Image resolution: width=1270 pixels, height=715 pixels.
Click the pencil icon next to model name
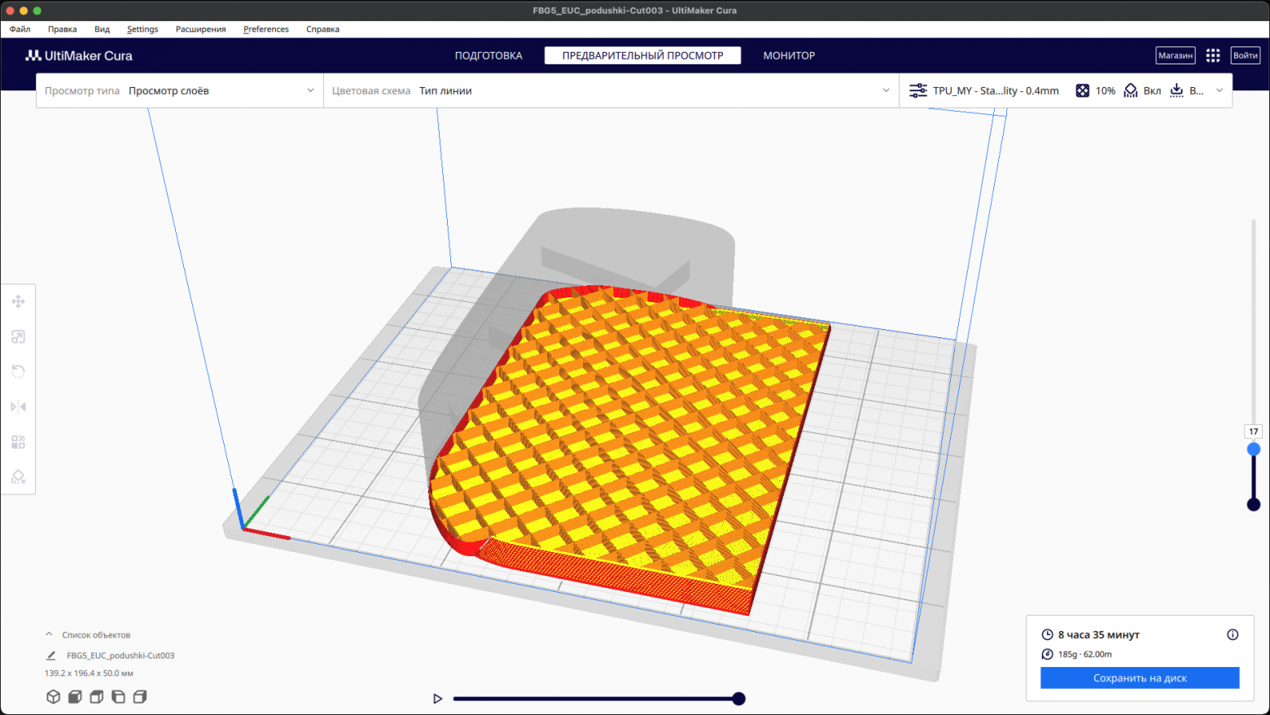(x=51, y=655)
